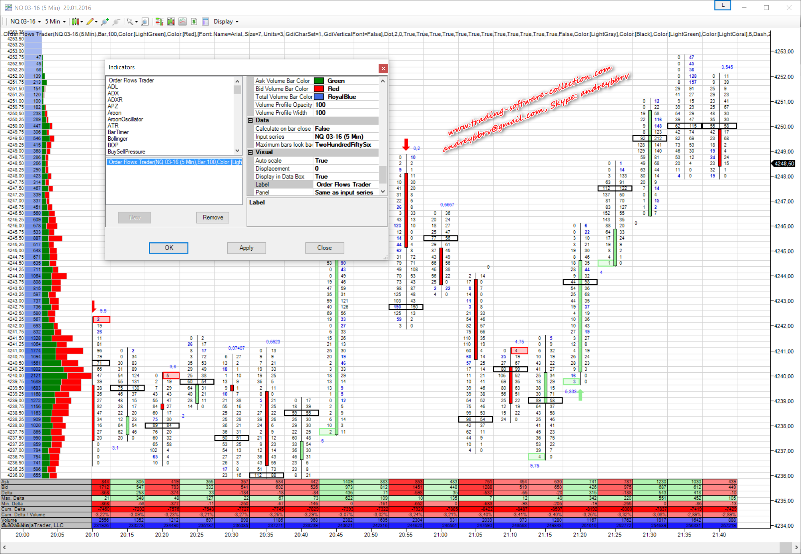Click the zoom frame magnifier icon

(x=145, y=22)
